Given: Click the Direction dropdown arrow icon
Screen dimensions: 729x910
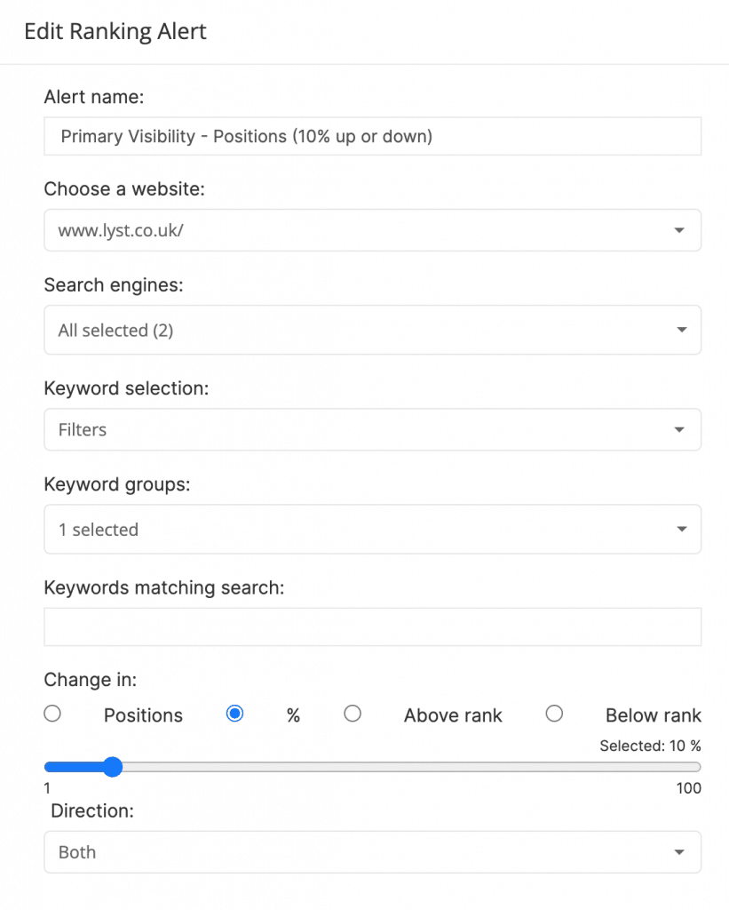Looking at the screenshot, I should [x=679, y=852].
